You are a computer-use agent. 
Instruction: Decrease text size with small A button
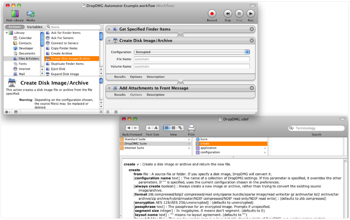point(149,128)
